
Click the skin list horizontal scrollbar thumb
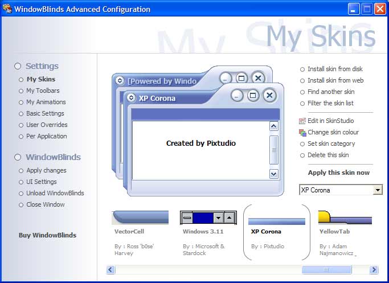click(x=326, y=269)
